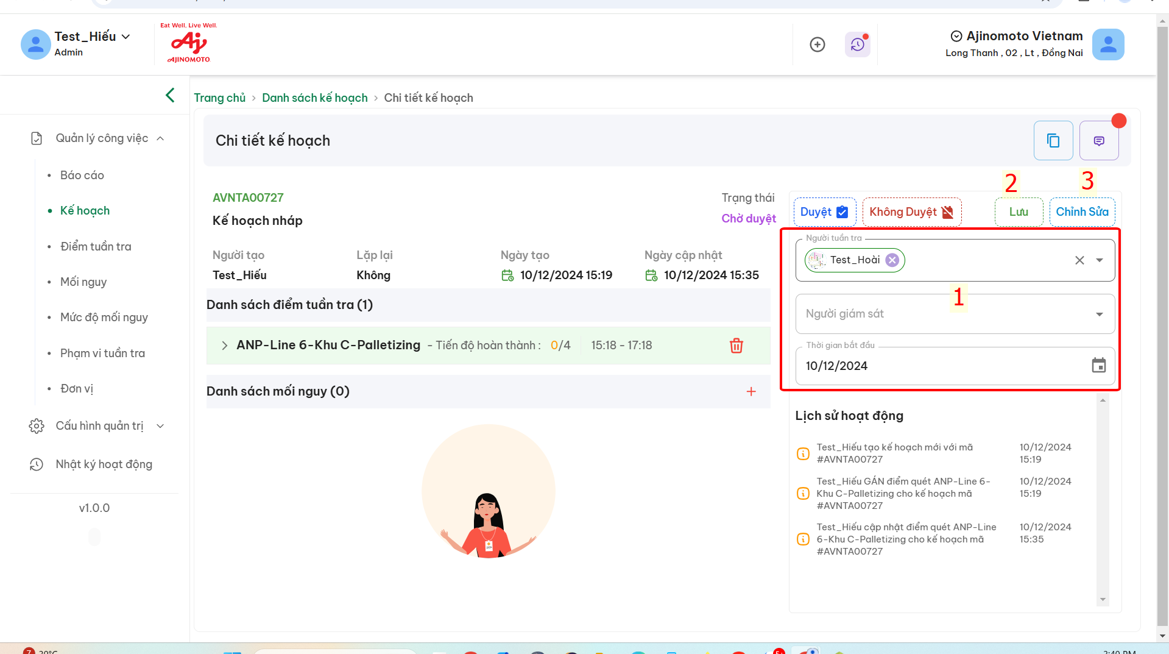This screenshot has width=1169, height=654.
Task: Click the v1.0.0 version label
Action: (x=94, y=508)
